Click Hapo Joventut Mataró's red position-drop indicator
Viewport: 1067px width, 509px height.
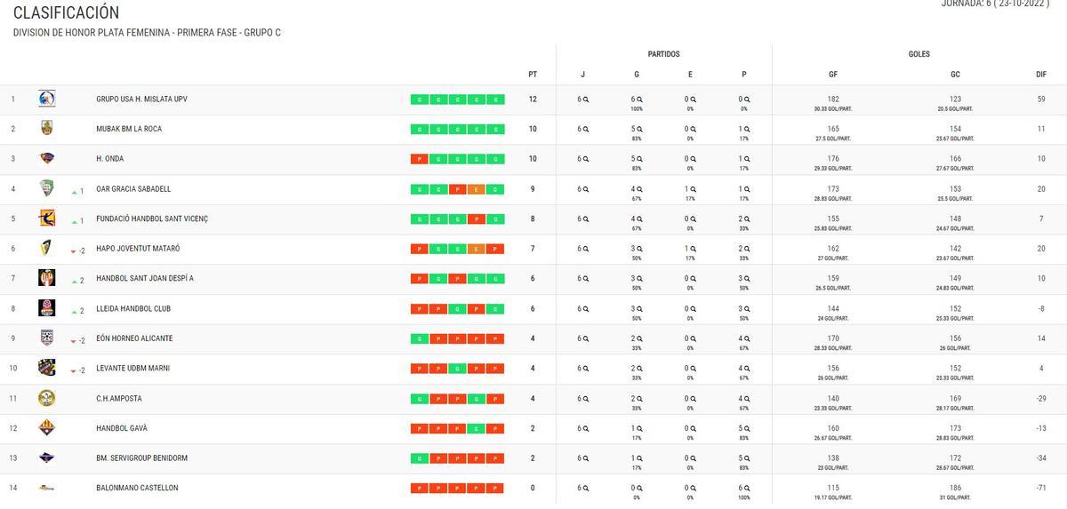coord(74,251)
